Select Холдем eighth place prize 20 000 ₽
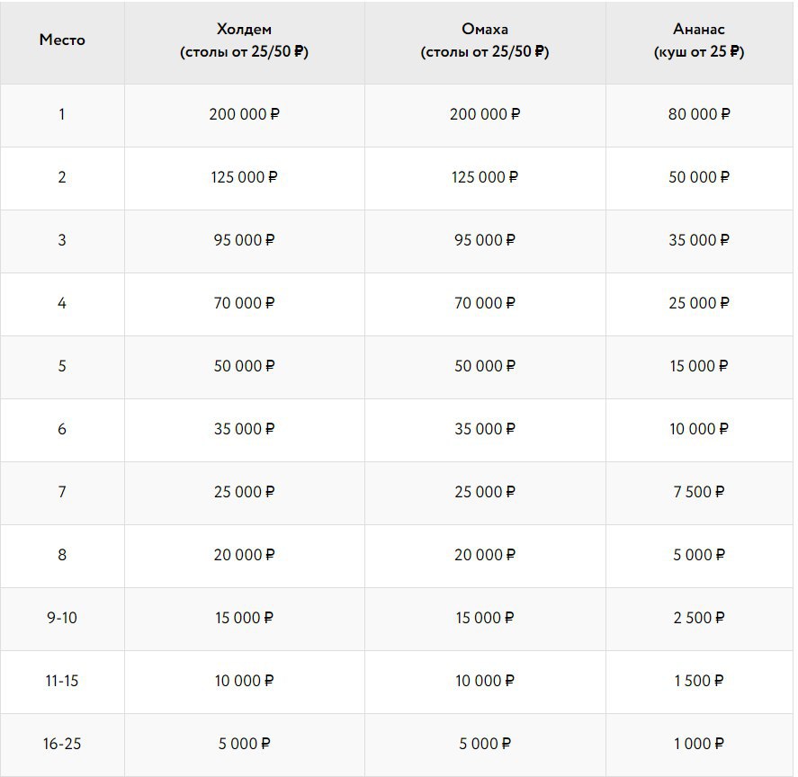The width and height of the screenshot is (798, 777). [244, 555]
